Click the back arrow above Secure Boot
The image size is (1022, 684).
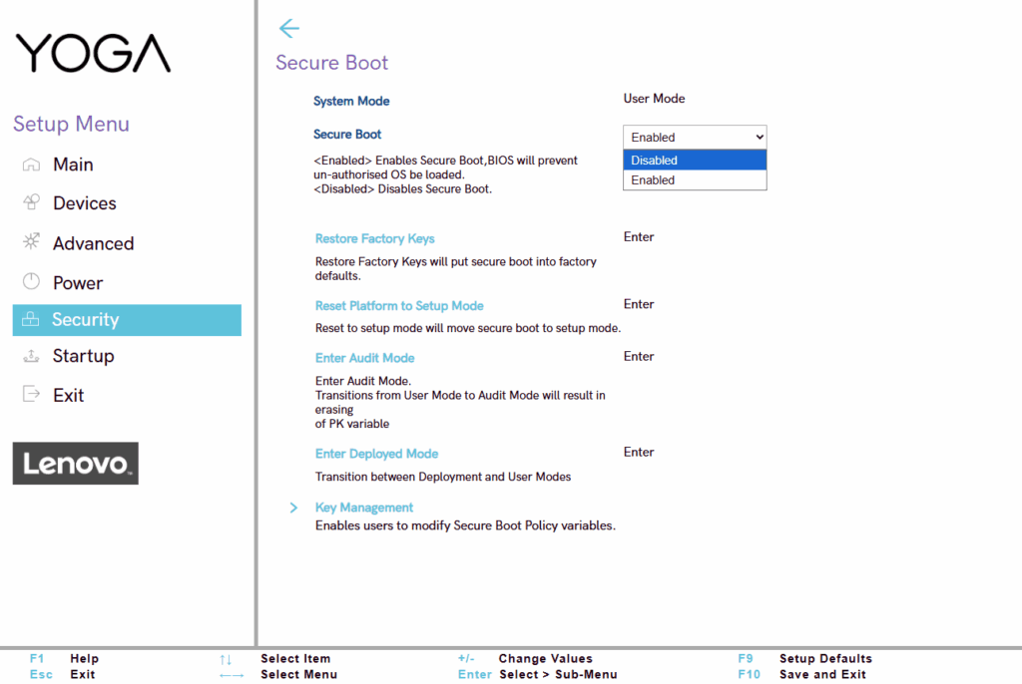(x=288, y=28)
